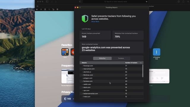The image size is (190, 107).
Task: Open the Work favorites folder icon
Action: click(65, 52)
